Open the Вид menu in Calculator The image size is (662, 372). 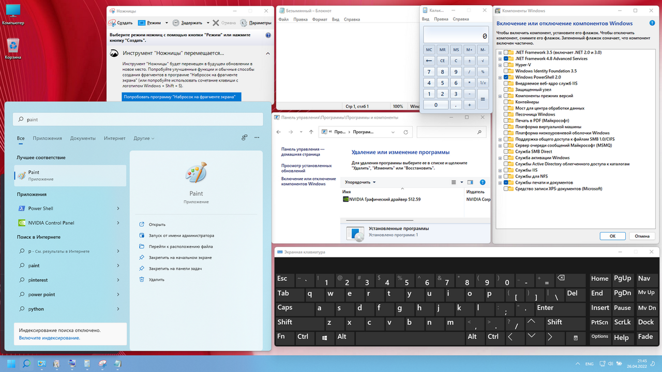click(426, 19)
